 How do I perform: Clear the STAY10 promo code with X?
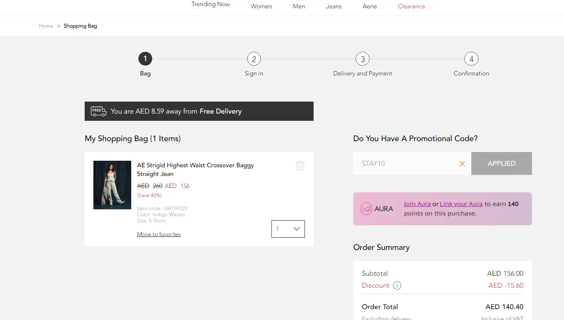(x=462, y=164)
